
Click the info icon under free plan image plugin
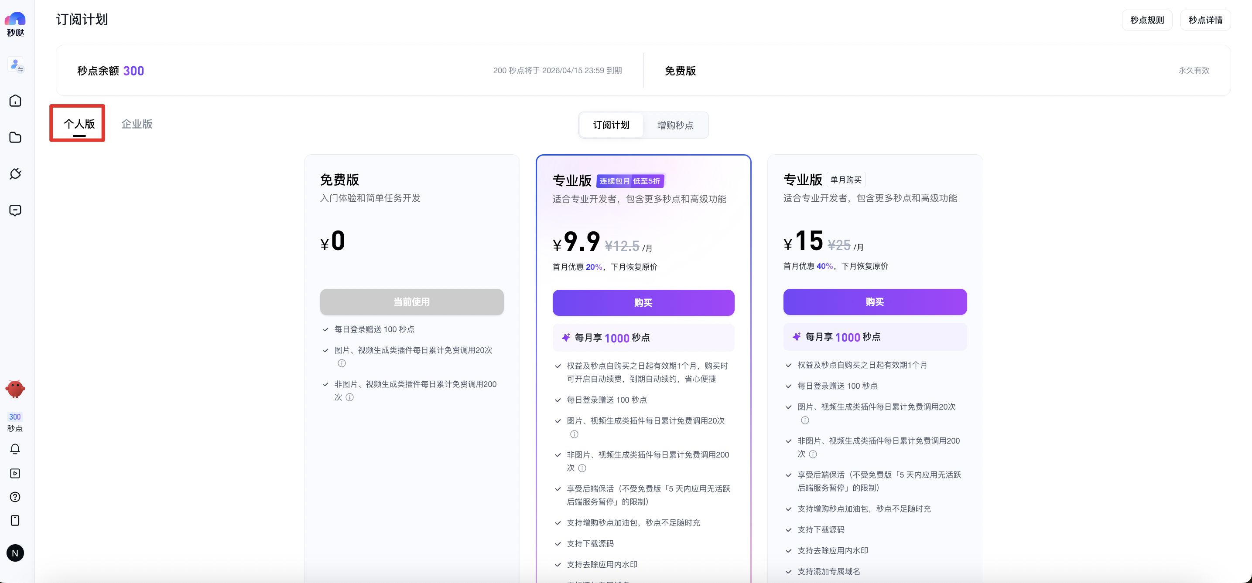point(342,363)
